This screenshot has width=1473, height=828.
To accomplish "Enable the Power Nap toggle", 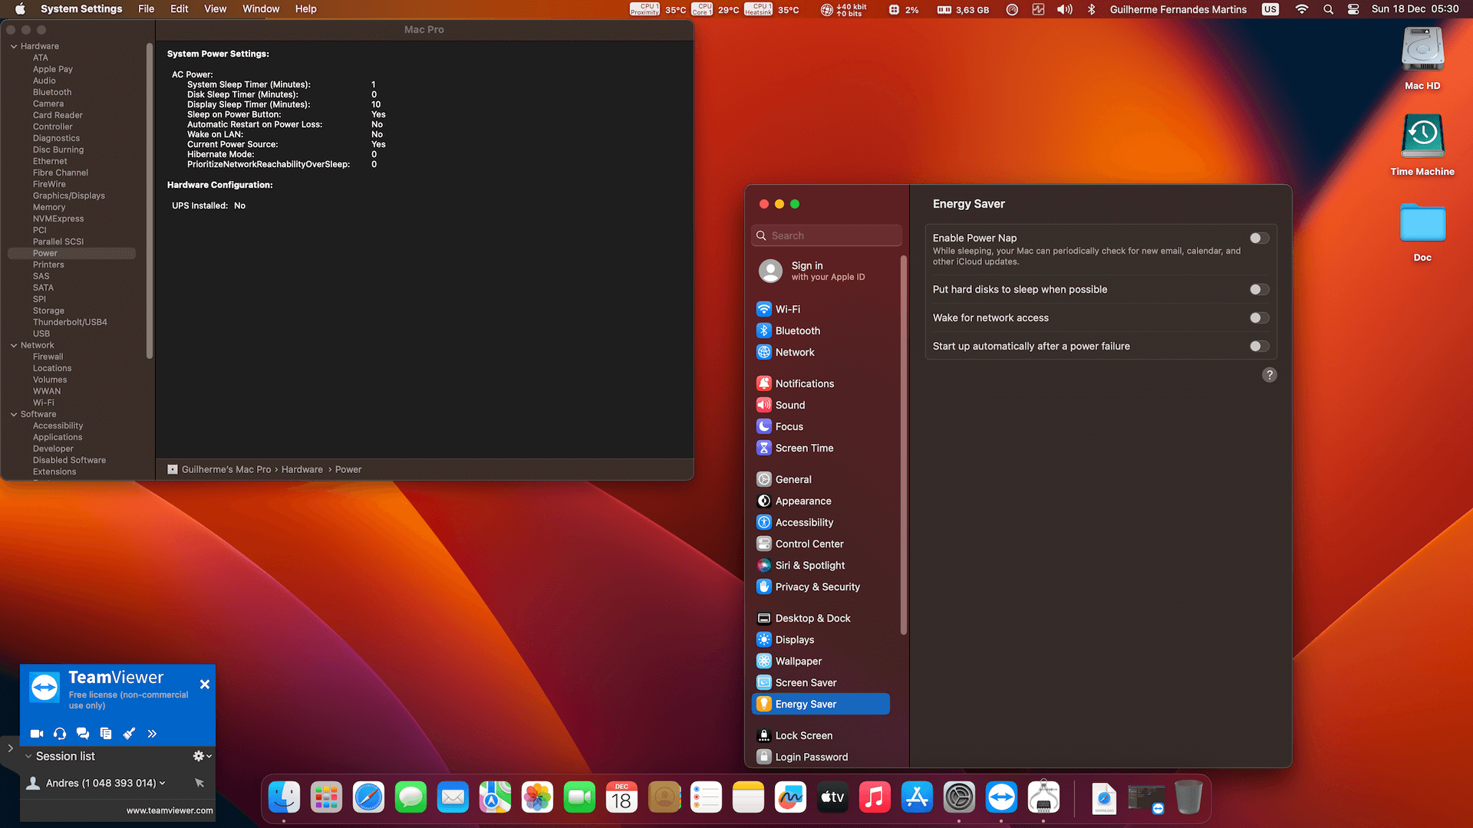I will pos(1259,238).
